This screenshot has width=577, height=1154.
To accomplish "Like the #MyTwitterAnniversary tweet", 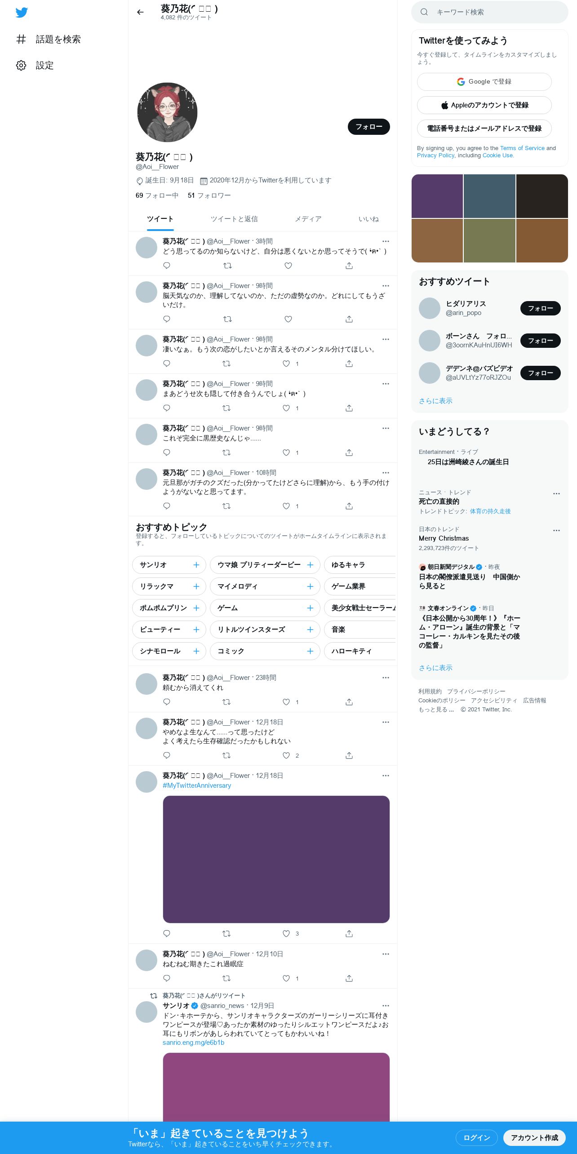I will (x=286, y=933).
